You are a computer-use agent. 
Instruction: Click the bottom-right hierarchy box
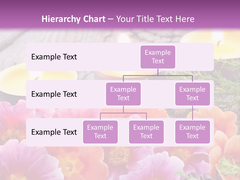[x=192, y=132]
